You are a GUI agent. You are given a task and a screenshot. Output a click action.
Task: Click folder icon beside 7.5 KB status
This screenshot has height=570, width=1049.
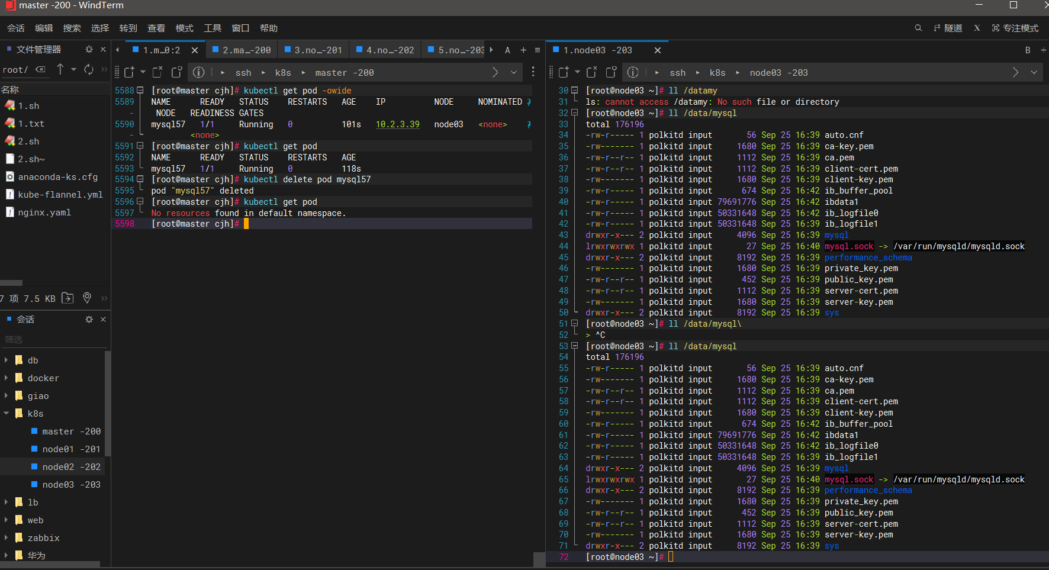tap(68, 298)
